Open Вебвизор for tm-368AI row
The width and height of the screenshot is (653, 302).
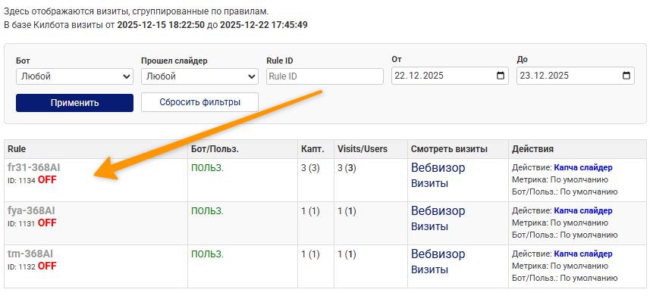(438, 254)
